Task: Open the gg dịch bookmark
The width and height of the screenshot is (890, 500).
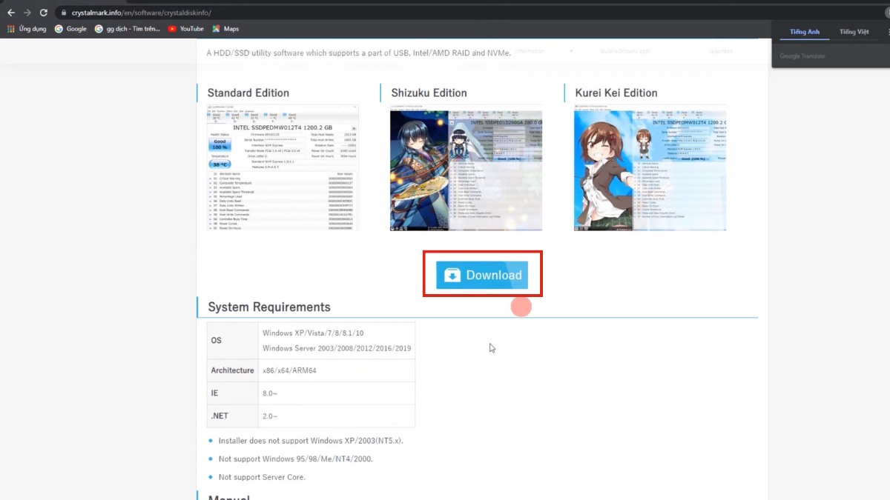Action: pos(126,29)
